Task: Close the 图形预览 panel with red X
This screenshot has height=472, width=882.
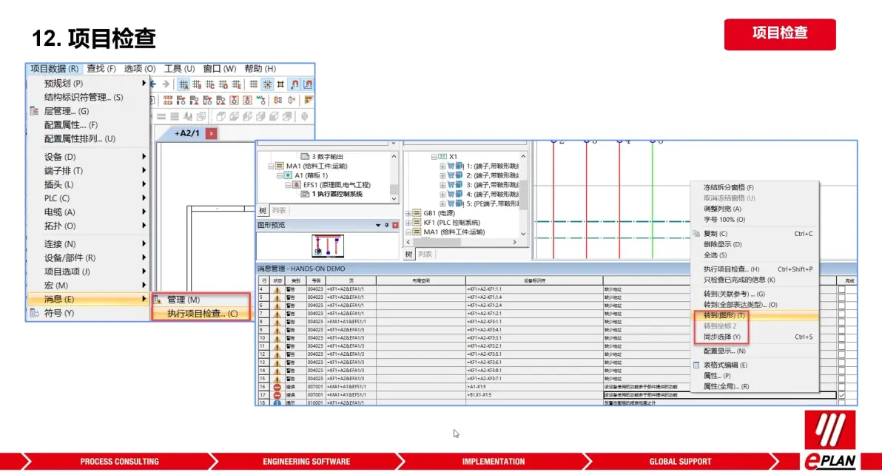Action: [x=395, y=225]
